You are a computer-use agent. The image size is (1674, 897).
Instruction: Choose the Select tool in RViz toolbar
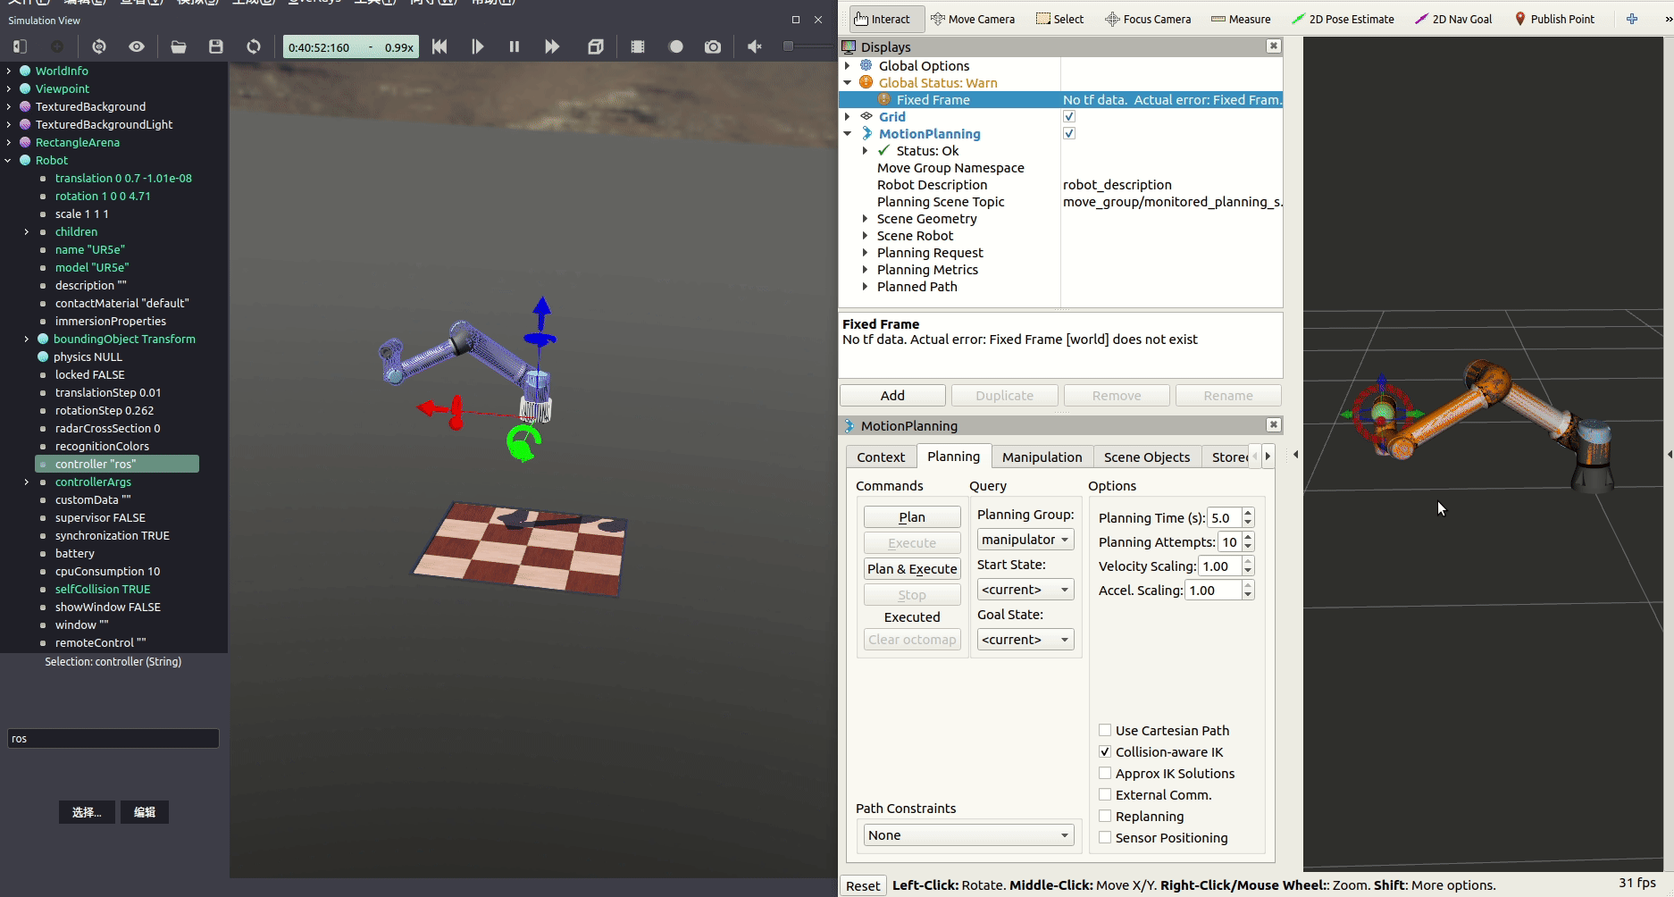(1059, 19)
